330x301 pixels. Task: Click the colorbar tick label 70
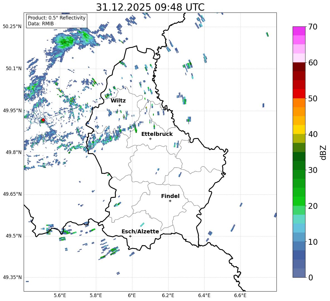(313, 27)
